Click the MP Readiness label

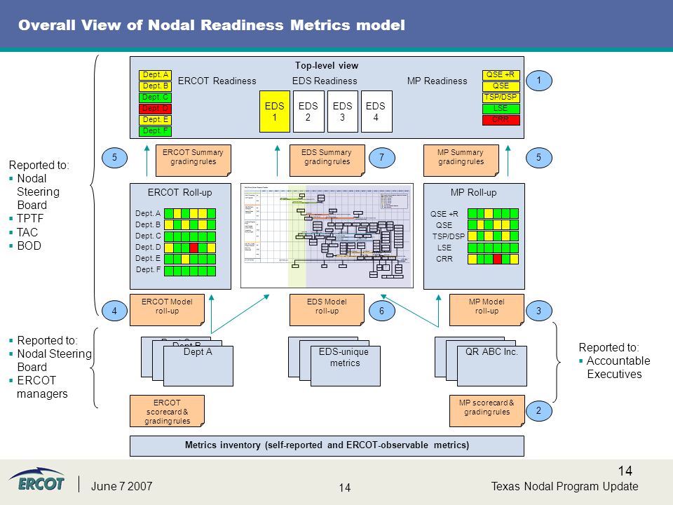pos(437,81)
